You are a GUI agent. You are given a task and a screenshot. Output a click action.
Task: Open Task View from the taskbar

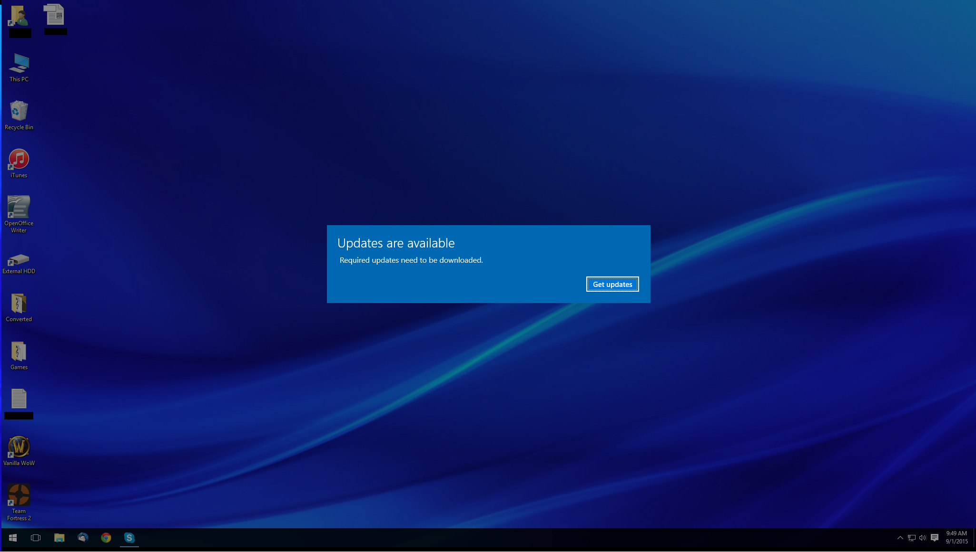(36, 537)
